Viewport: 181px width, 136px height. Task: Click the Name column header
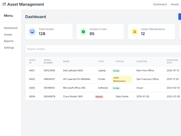(x=66, y=61)
